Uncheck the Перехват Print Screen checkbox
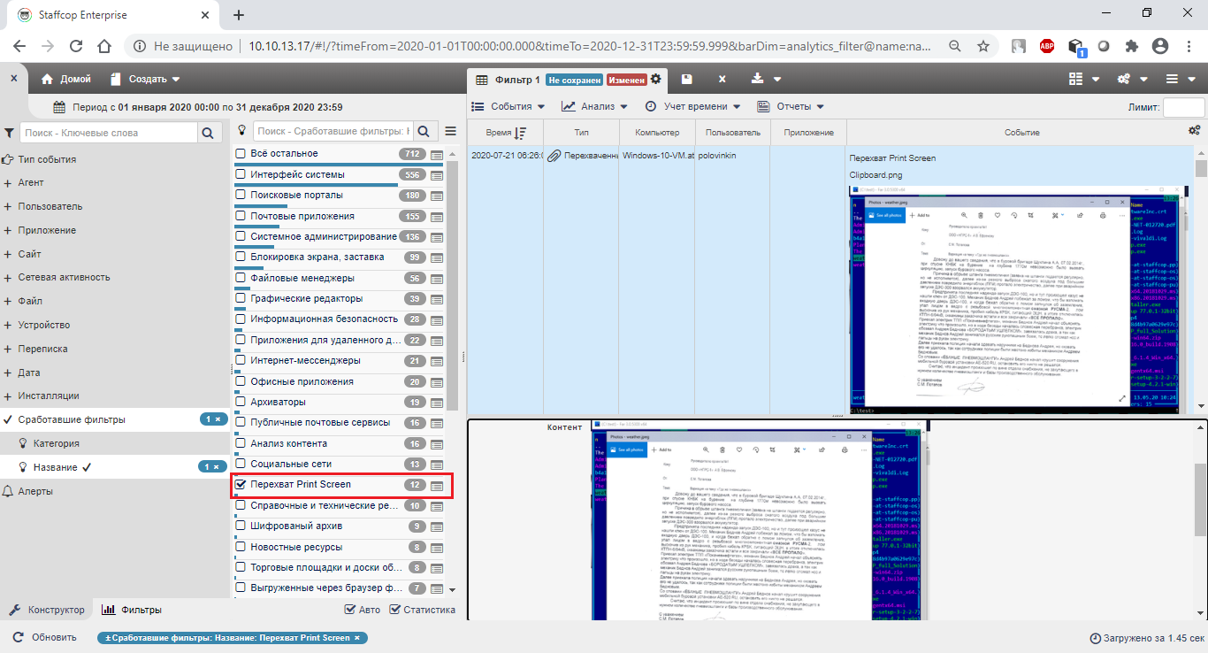Image resolution: width=1208 pixels, height=653 pixels. (240, 485)
